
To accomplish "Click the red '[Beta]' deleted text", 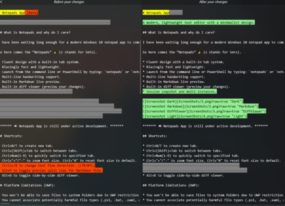I will click(32, 13).
